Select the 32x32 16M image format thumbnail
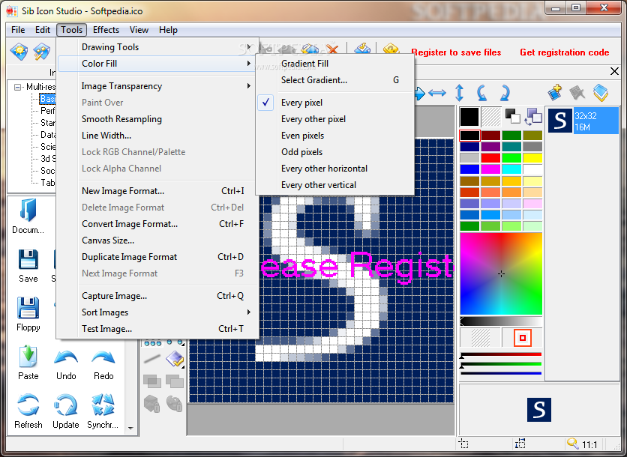Screen dimensions: 627x457 (583, 121)
